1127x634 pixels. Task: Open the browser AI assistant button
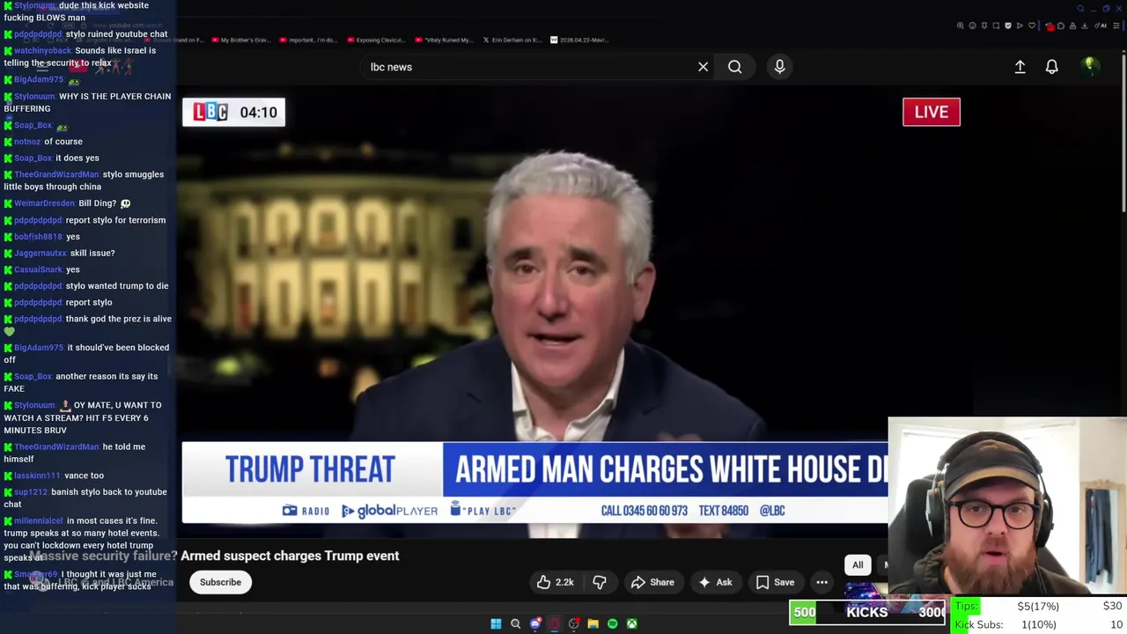coord(1101,26)
